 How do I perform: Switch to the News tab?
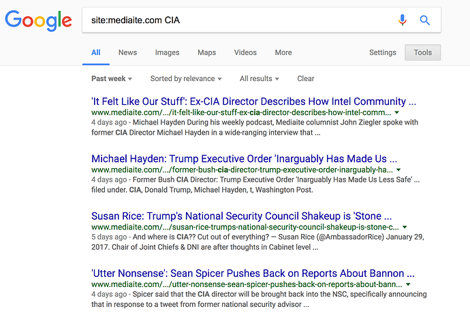pos(127,52)
